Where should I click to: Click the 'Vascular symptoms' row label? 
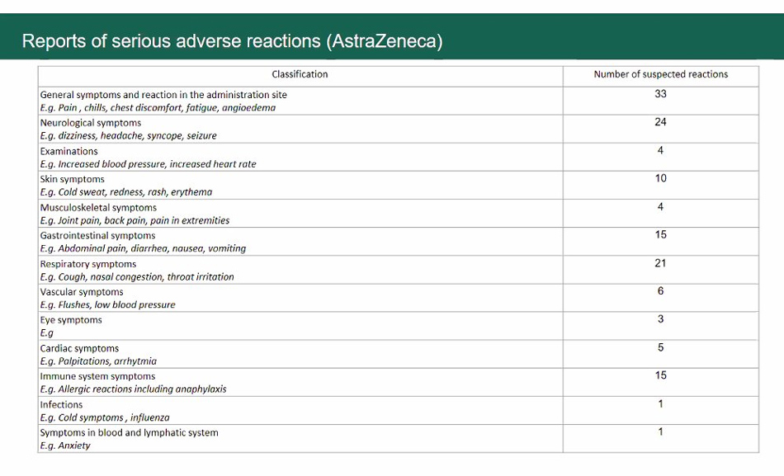point(82,292)
